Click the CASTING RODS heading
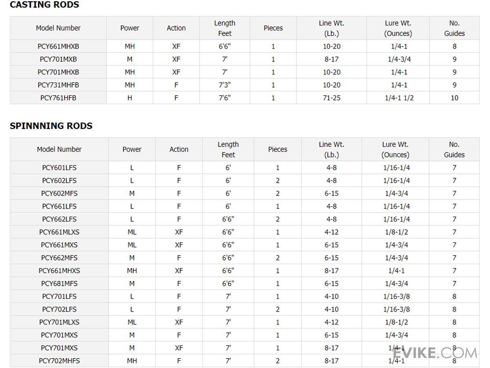Screen dimensions: 490x368 (45, 5)
